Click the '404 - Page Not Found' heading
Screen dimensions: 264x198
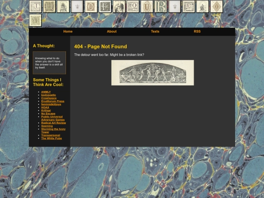101,46
